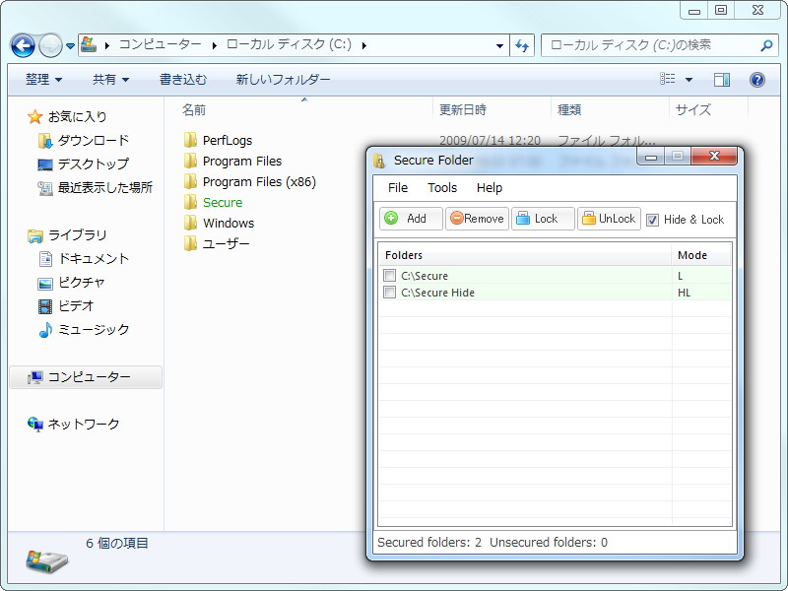
Task: Go back in Explorer with the back arrow
Action: tap(23, 45)
